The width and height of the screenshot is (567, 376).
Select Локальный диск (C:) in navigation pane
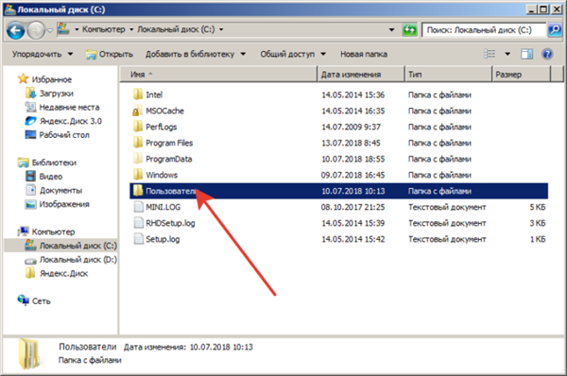[78, 246]
